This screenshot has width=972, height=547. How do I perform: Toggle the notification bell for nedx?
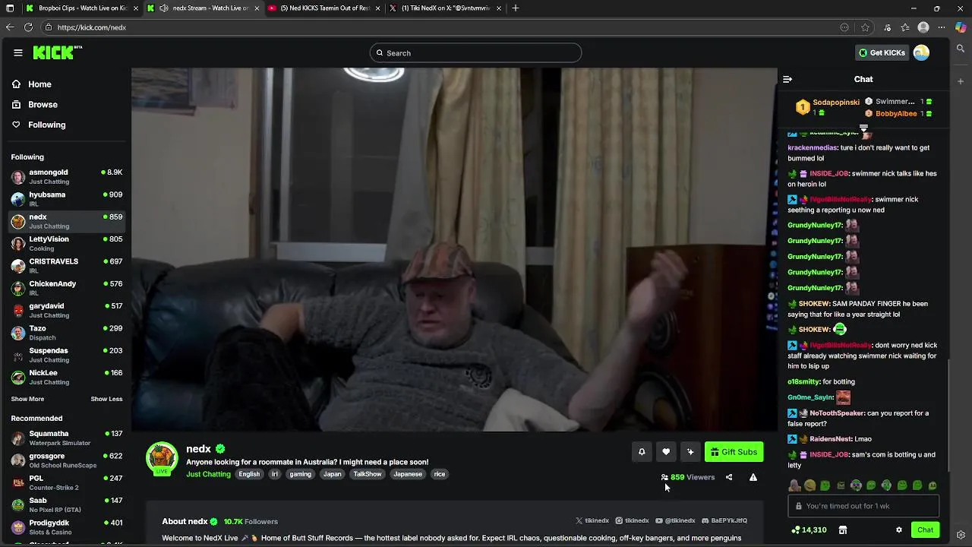click(x=642, y=452)
